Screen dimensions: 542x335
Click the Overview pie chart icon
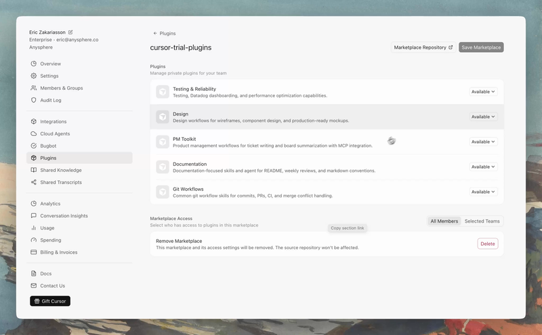point(33,64)
